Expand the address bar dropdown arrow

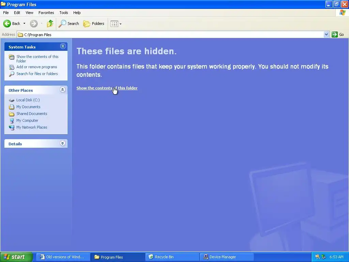tap(326, 34)
